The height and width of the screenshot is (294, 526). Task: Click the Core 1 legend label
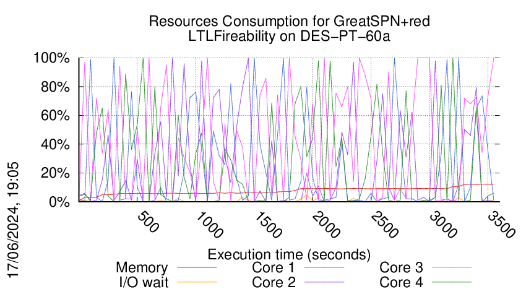[273, 267]
